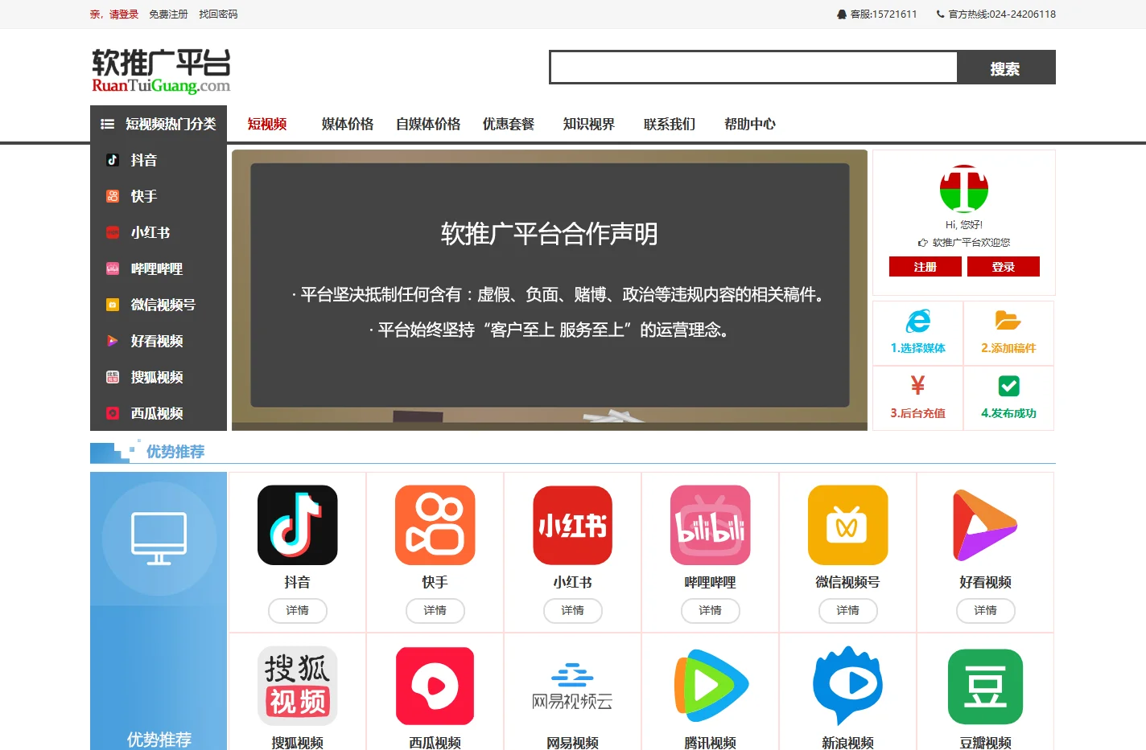
Task: Click the user avatar image
Action: [x=964, y=189]
